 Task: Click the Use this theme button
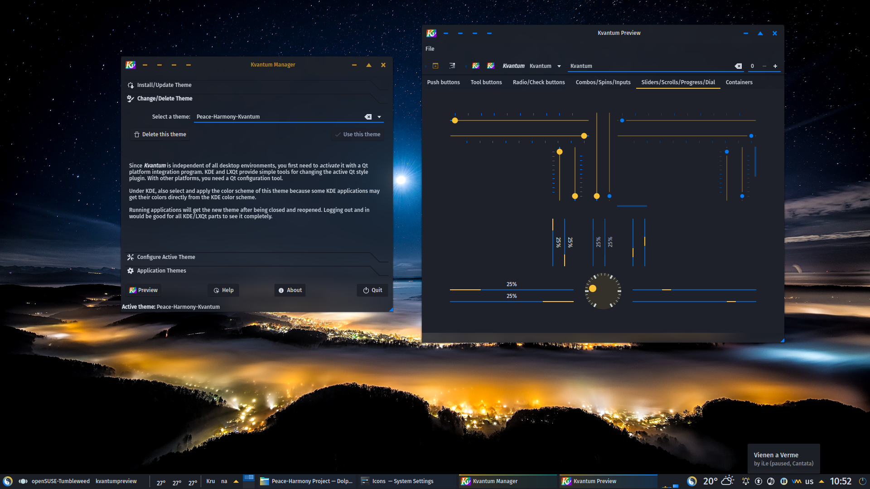point(358,134)
